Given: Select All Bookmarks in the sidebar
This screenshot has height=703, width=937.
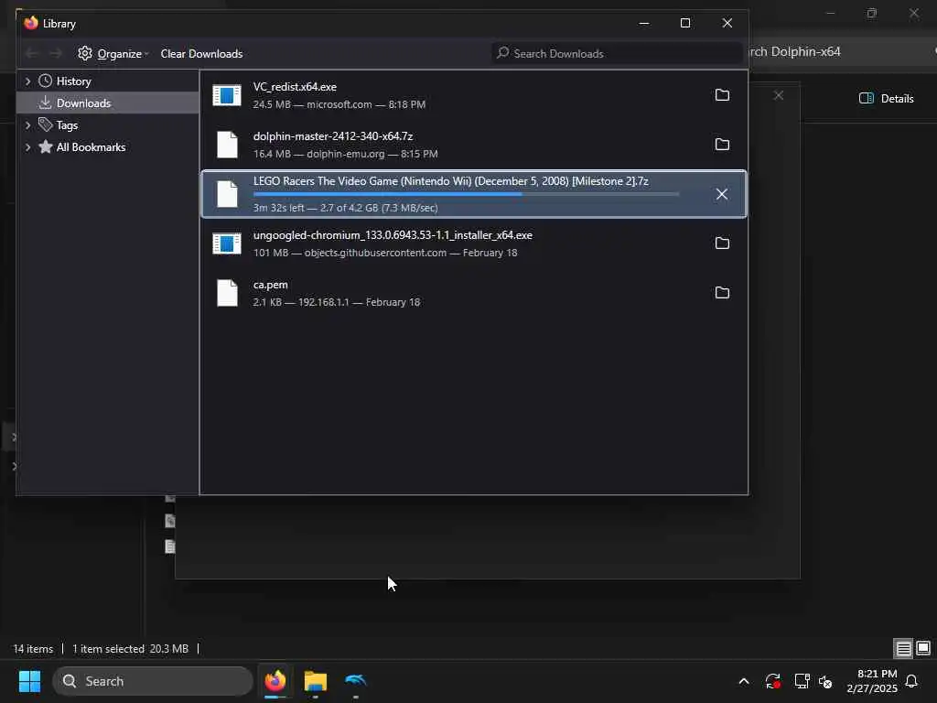Looking at the screenshot, I should pos(91,147).
